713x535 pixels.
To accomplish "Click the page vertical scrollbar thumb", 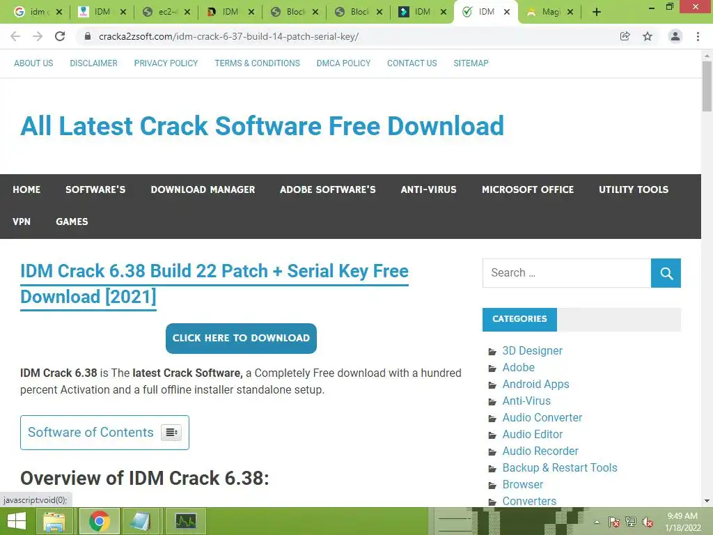I will (707, 86).
